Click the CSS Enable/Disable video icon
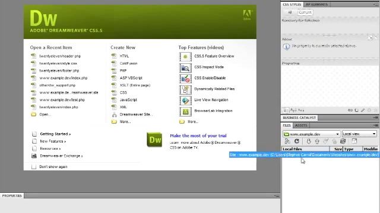Viewport: 380px width, 213px height. click(185, 79)
